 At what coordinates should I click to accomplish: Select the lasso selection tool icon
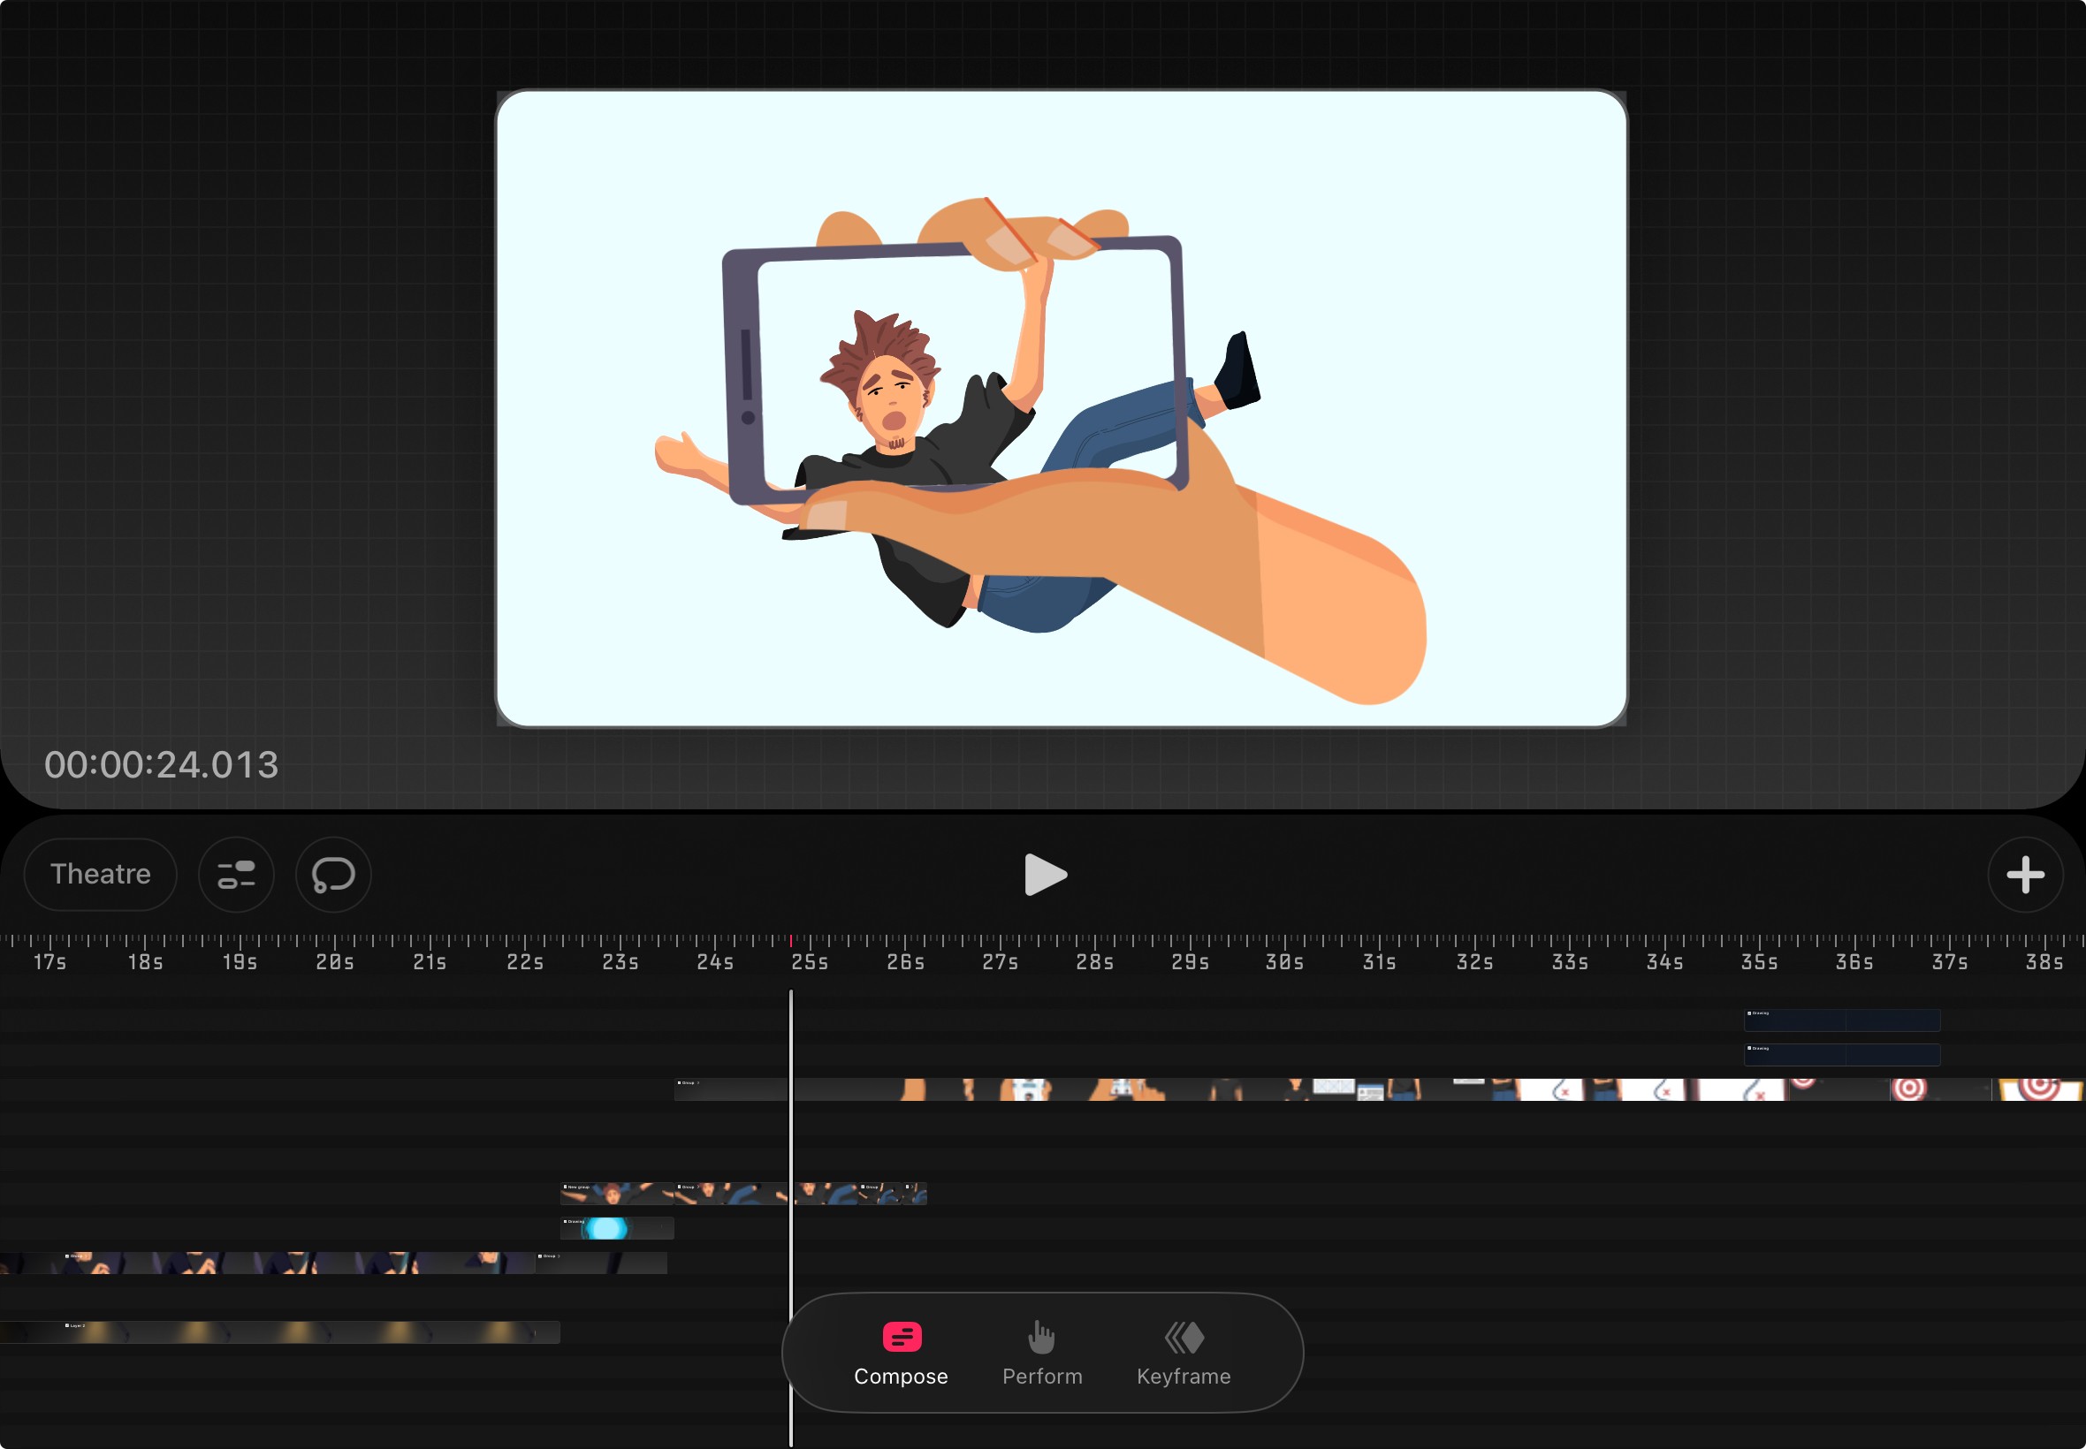pyautogui.click(x=333, y=876)
